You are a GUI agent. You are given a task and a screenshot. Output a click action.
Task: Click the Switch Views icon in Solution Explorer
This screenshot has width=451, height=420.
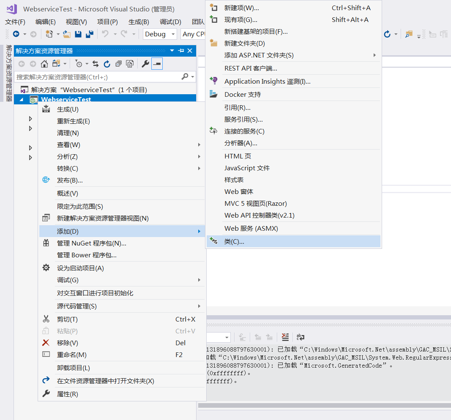[x=56, y=64]
